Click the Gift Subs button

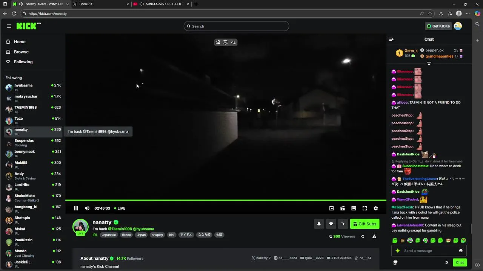(365, 224)
